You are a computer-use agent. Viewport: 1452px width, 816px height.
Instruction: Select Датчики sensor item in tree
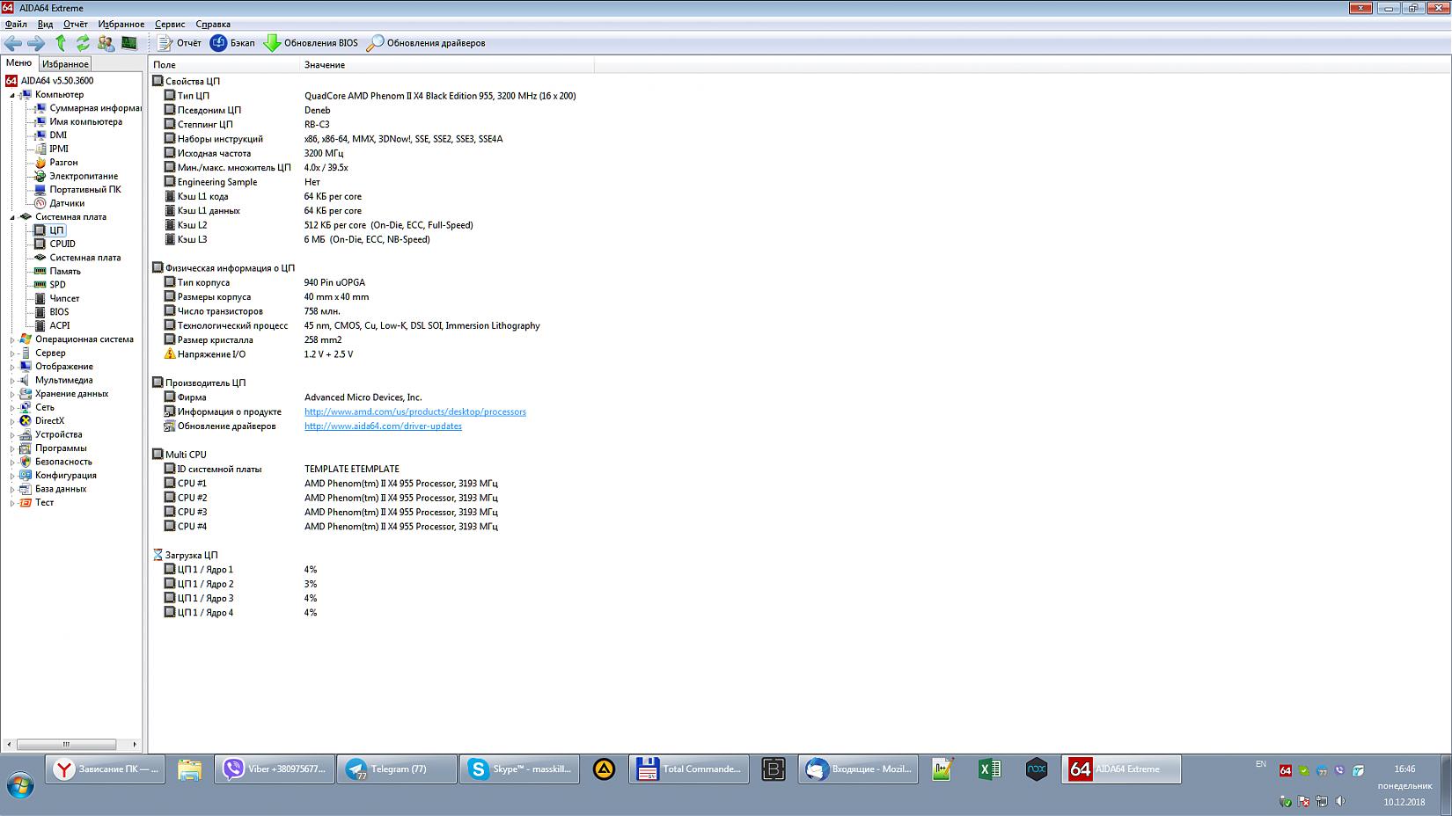click(x=67, y=203)
